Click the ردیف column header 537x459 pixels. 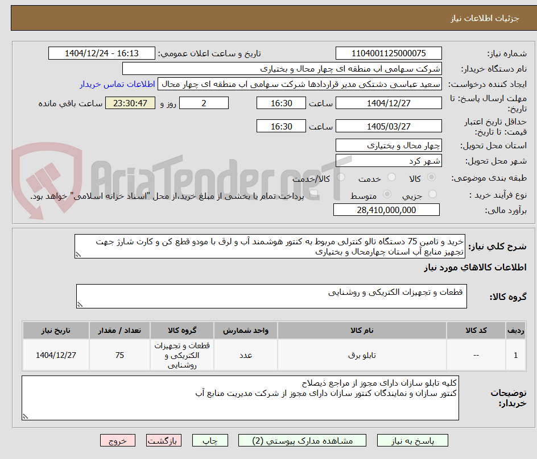[x=516, y=331]
